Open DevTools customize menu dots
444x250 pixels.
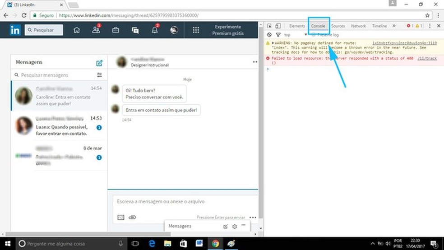click(x=430, y=26)
